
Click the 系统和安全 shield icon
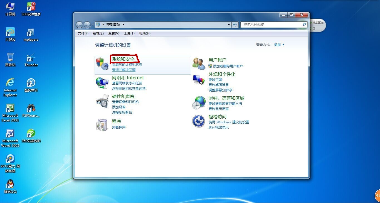tap(102, 63)
